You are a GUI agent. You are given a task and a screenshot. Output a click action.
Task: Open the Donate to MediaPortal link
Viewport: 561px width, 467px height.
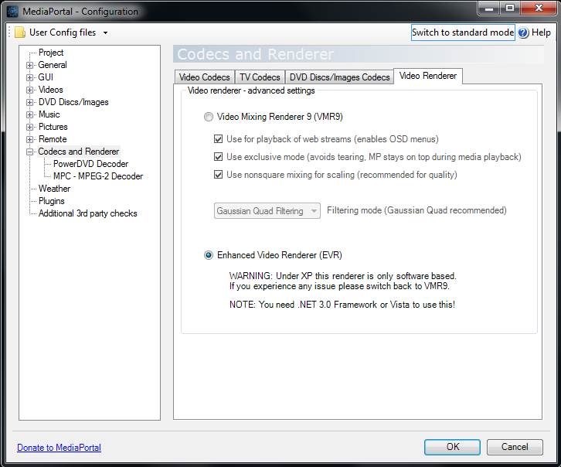pos(59,448)
